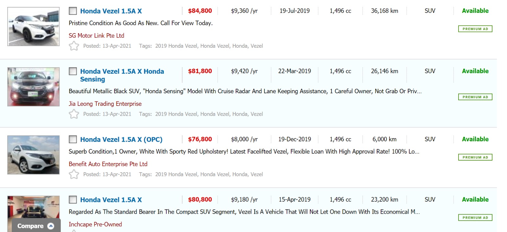Screen dimensions: 507x232
Task: Open Jia Leong Trading Enterprise dealer link
Action: click(x=105, y=104)
